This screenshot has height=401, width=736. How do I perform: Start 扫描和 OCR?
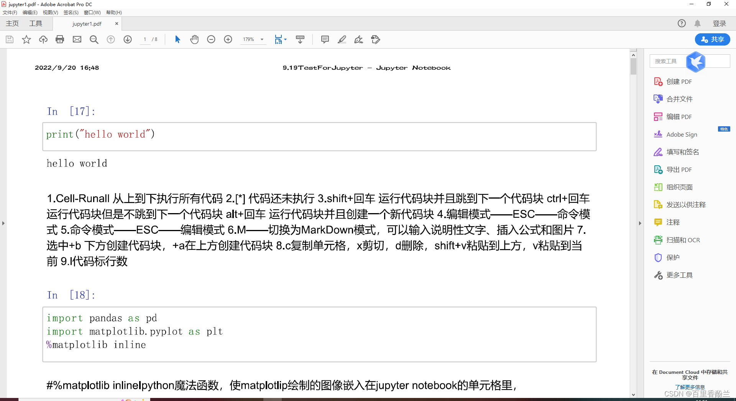[x=682, y=240]
